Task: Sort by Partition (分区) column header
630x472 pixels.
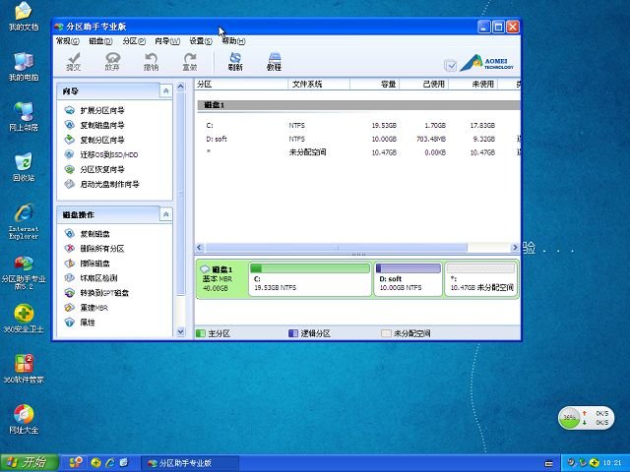Action: [241, 84]
